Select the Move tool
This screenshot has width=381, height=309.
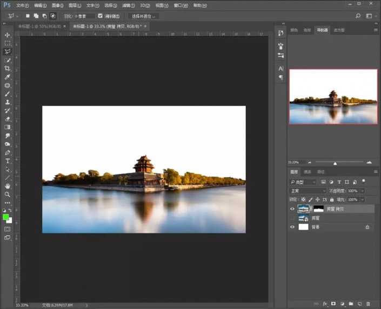[x=8, y=35]
